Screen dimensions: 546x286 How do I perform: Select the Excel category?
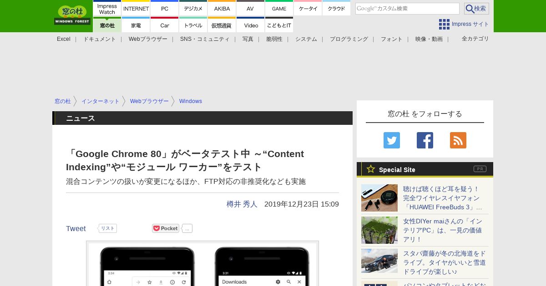point(64,39)
